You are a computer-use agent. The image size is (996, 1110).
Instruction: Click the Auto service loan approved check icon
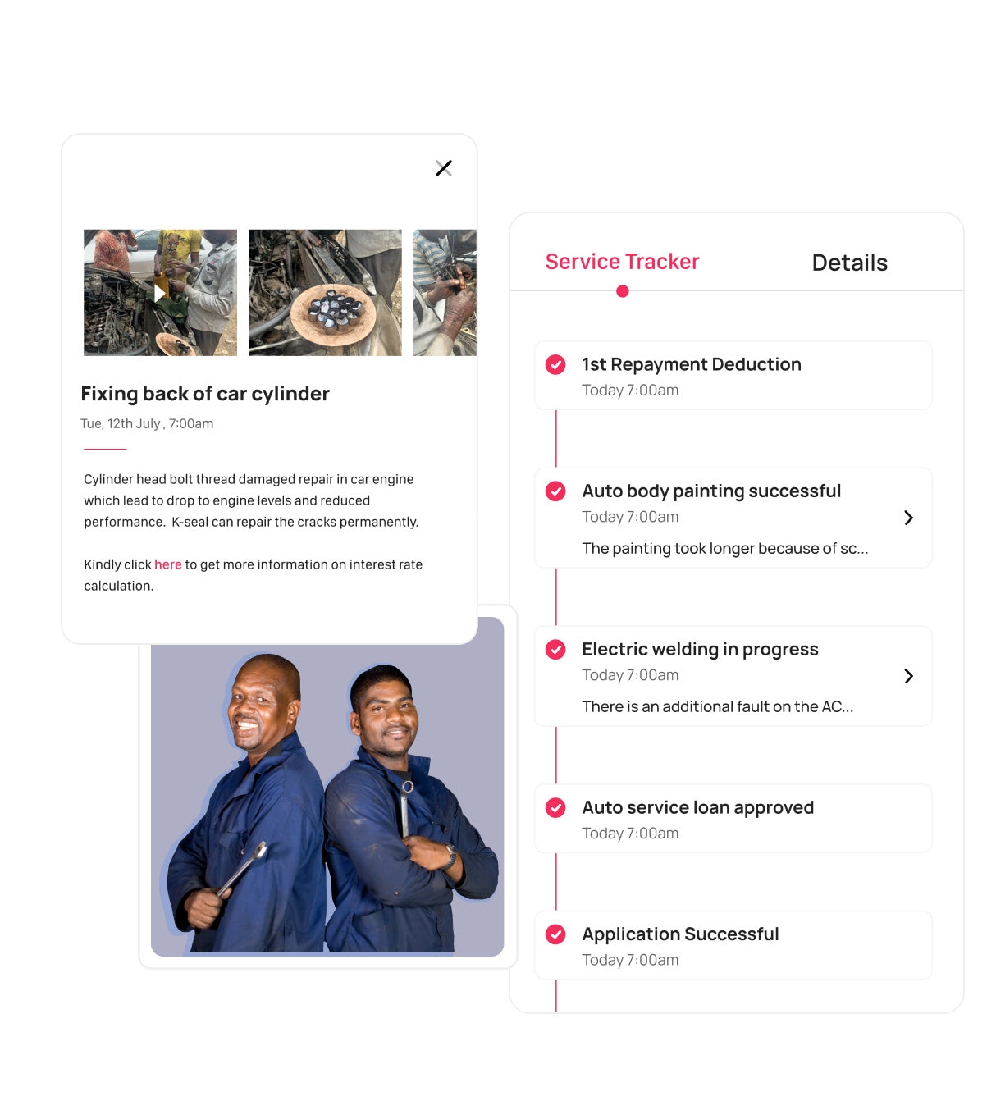click(x=555, y=807)
